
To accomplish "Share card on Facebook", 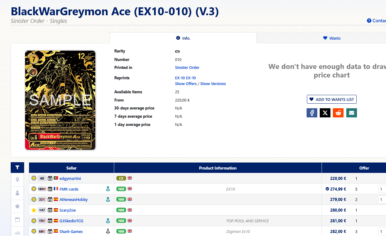I will 312,113.
